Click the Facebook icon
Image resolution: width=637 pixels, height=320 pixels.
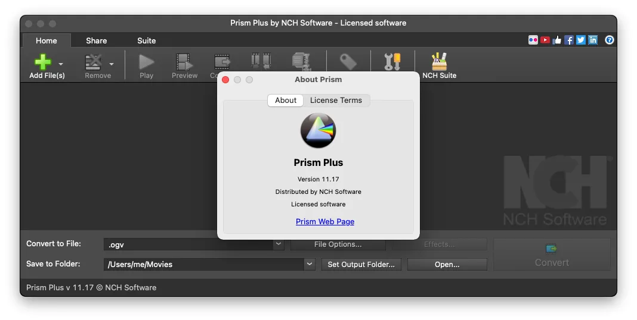pos(569,40)
